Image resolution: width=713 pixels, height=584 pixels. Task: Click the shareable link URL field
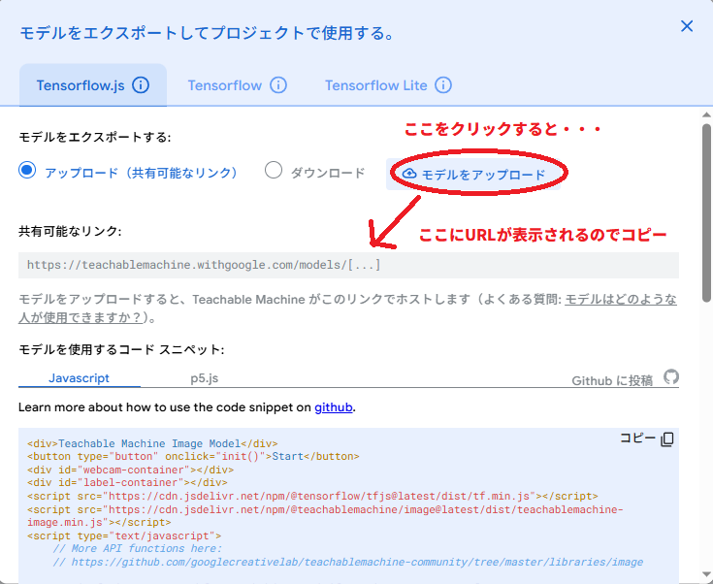tap(348, 265)
